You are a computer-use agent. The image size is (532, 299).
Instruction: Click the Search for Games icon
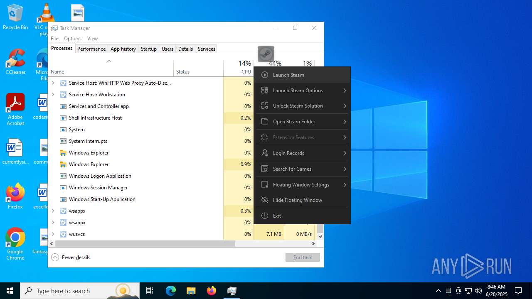pos(265,169)
